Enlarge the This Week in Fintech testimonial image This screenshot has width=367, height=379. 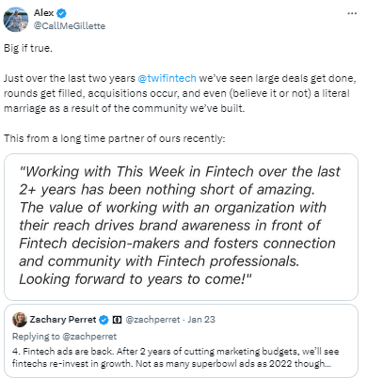pos(181,227)
